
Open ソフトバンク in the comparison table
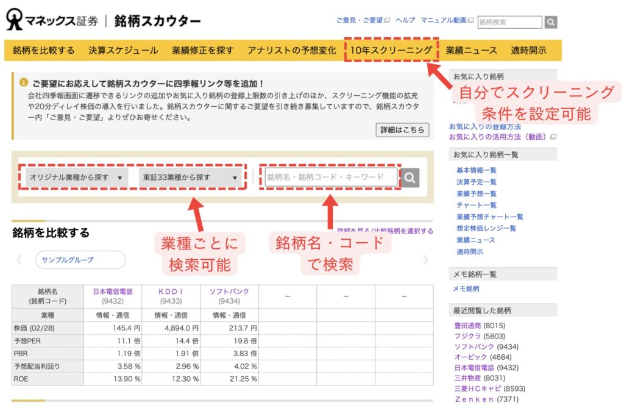pyautogui.click(x=229, y=292)
